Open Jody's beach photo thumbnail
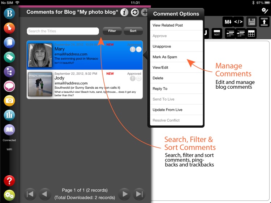 tap(40, 84)
